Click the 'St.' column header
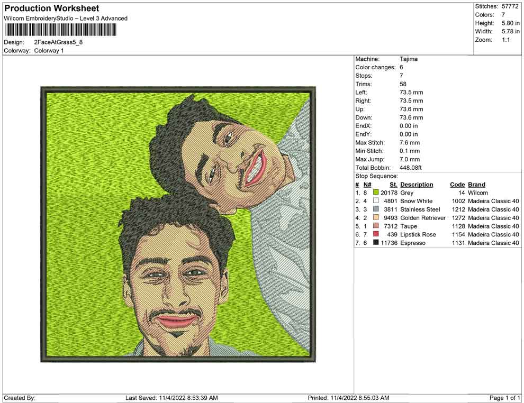 click(394, 185)
